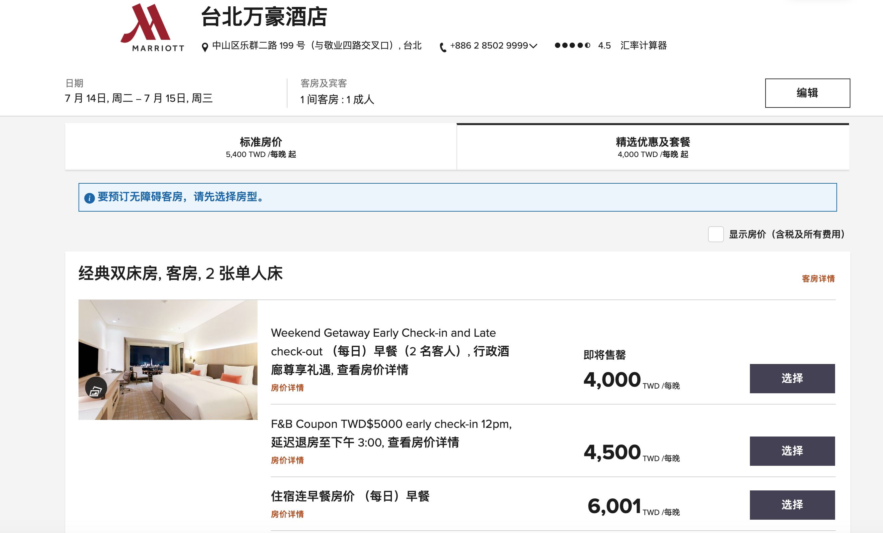Open the 4.5 rating dots
This screenshot has width=883, height=533.
(572, 46)
